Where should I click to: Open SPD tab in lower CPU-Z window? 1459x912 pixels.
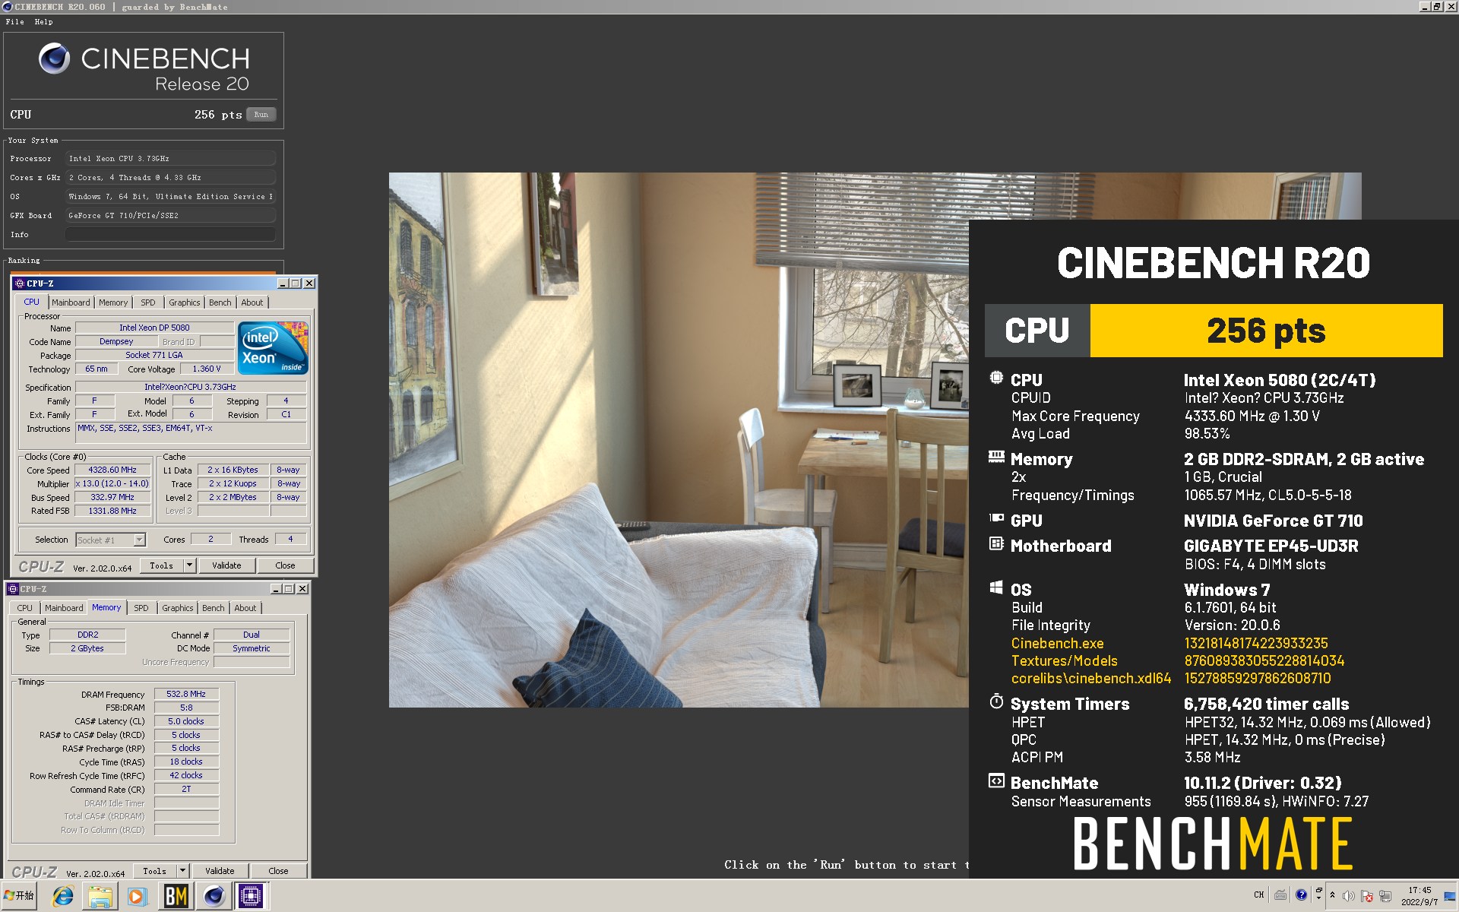(x=141, y=608)
